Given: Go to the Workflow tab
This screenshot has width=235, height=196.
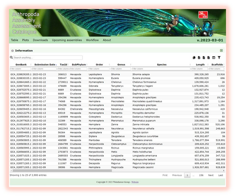Looking at the screenshot, I should [x=92, y=40].
